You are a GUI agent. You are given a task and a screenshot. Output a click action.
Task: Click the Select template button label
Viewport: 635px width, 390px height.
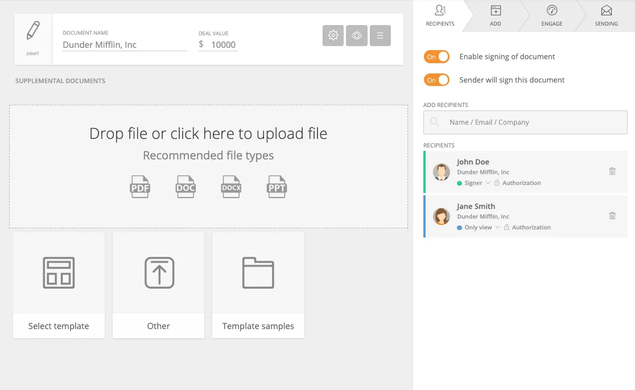(x=59, y=326)
